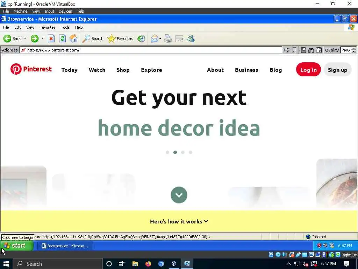358x269 pixels.
Task: Click the Edit page toolbar icon
Action: click(179, 39)
